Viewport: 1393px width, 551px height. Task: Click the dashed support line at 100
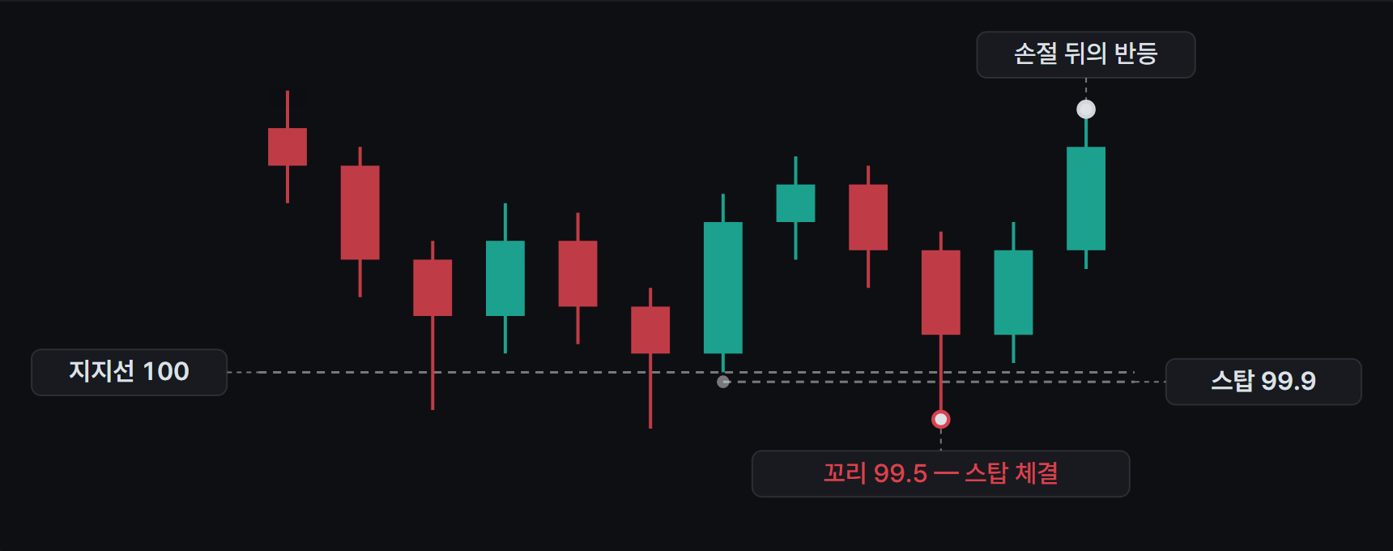[680, 373]
